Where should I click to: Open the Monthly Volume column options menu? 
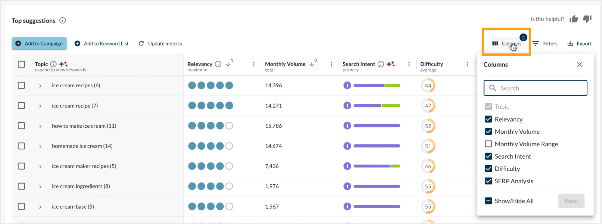331,64
